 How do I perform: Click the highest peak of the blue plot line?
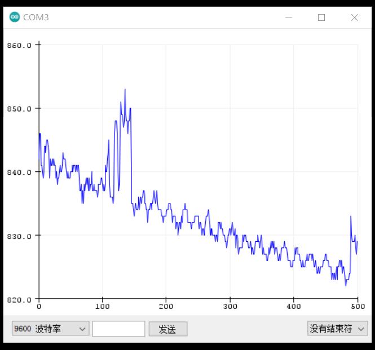(125, 90)
